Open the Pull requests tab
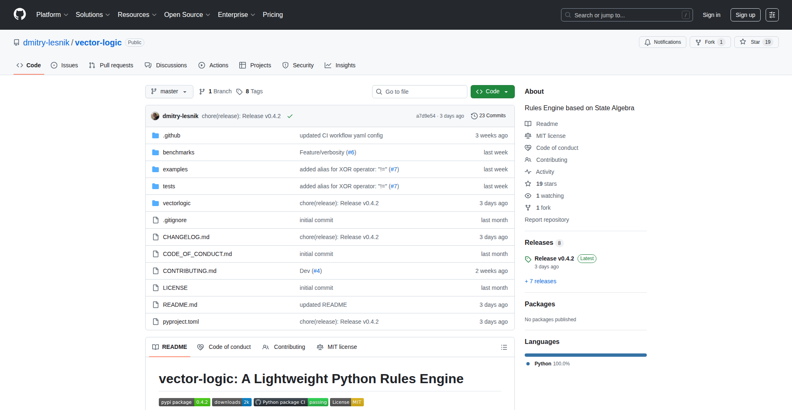Viewport: 792px width, 410px height. coord(111,65)
